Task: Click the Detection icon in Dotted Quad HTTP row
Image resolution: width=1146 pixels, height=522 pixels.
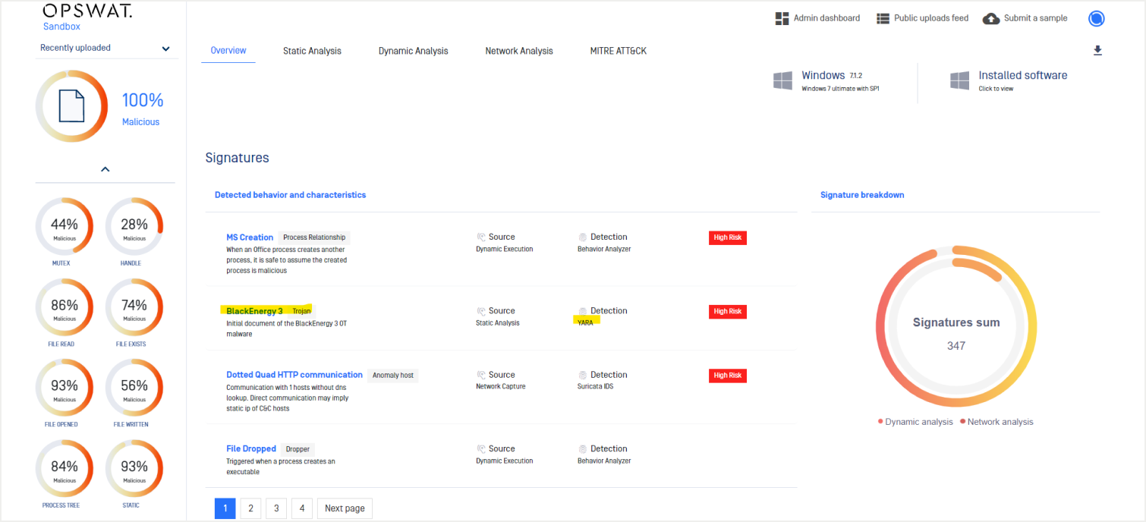Action: [582, 375]
